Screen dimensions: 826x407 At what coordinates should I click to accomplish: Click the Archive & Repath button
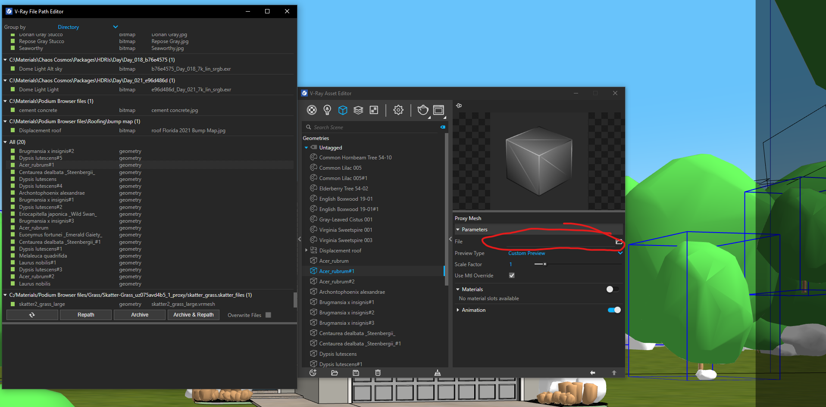(194, 315)
